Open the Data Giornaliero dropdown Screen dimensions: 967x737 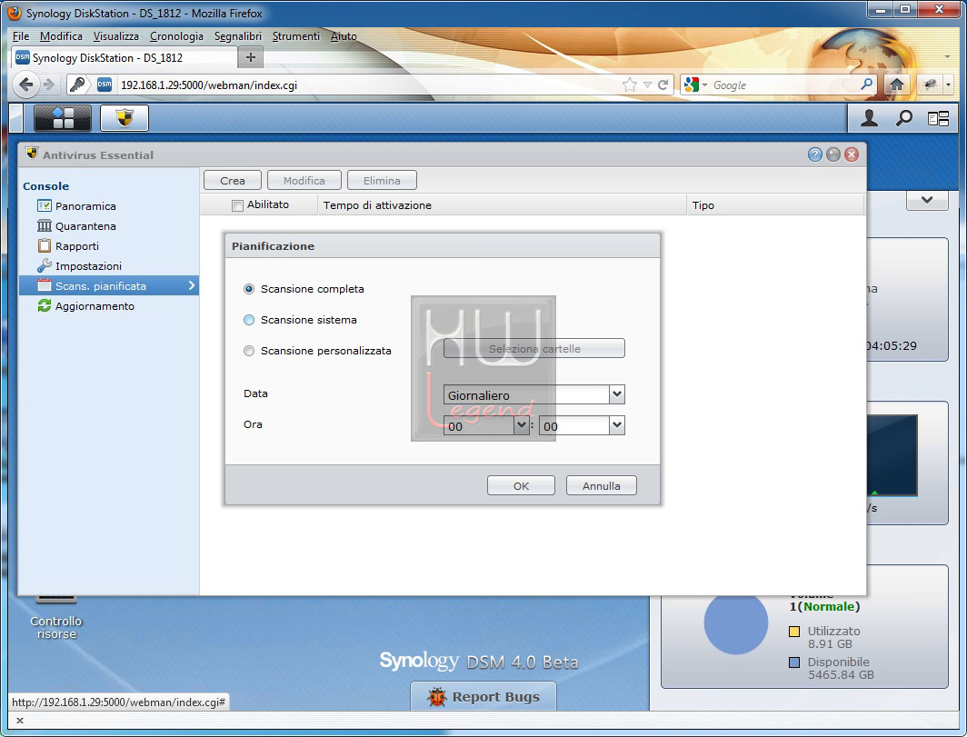[x=617, y=394]
